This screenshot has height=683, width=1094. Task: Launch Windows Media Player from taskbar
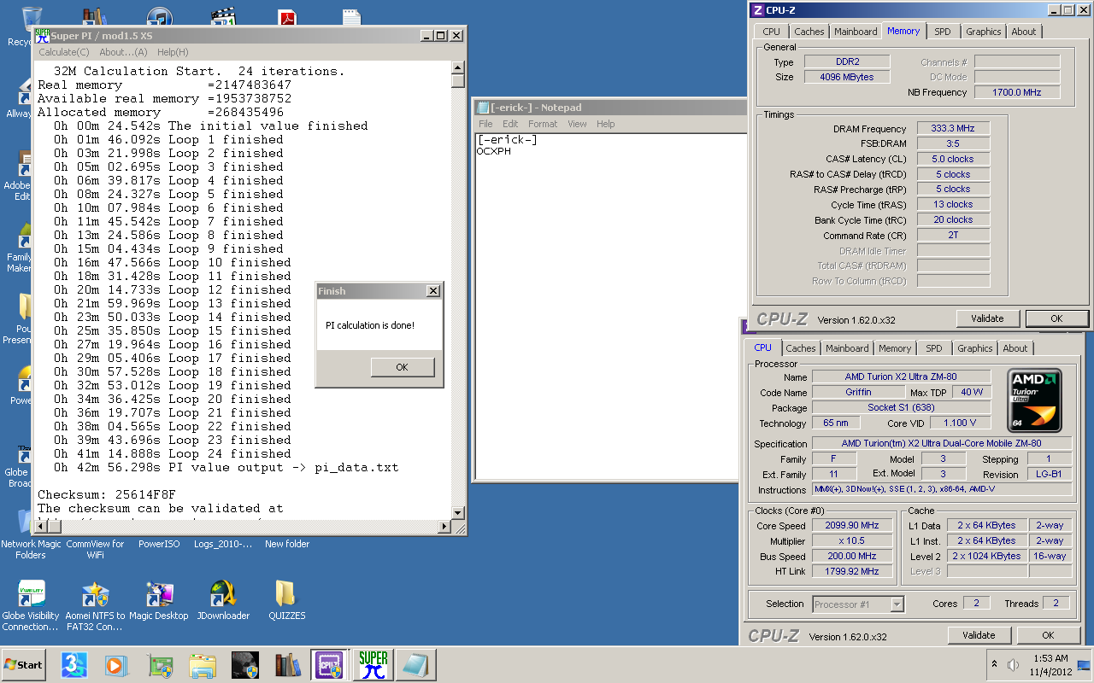tap(117, 664)
